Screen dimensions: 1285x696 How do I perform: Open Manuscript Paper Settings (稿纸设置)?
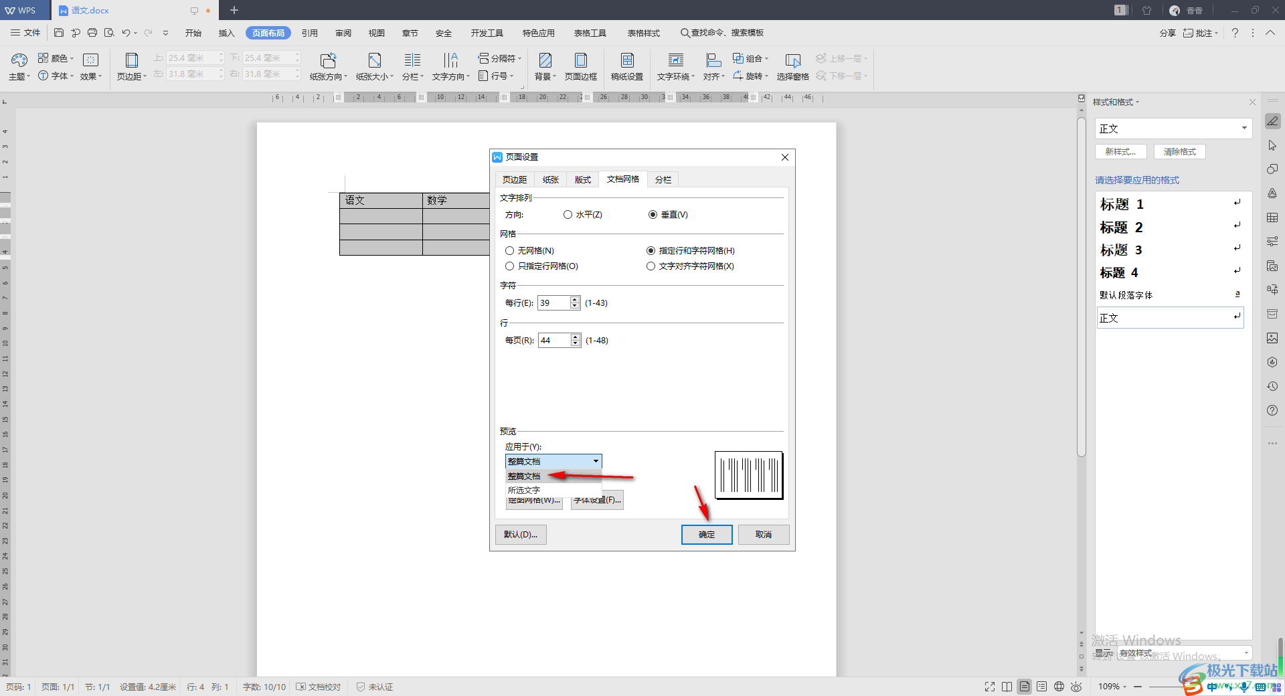(x=627, y=67)
